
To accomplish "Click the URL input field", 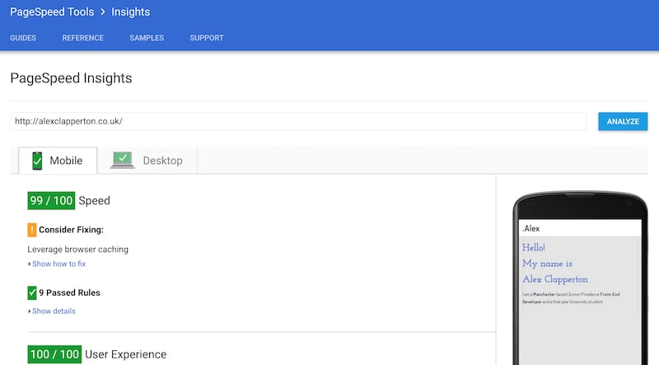I will click(298, 121).
